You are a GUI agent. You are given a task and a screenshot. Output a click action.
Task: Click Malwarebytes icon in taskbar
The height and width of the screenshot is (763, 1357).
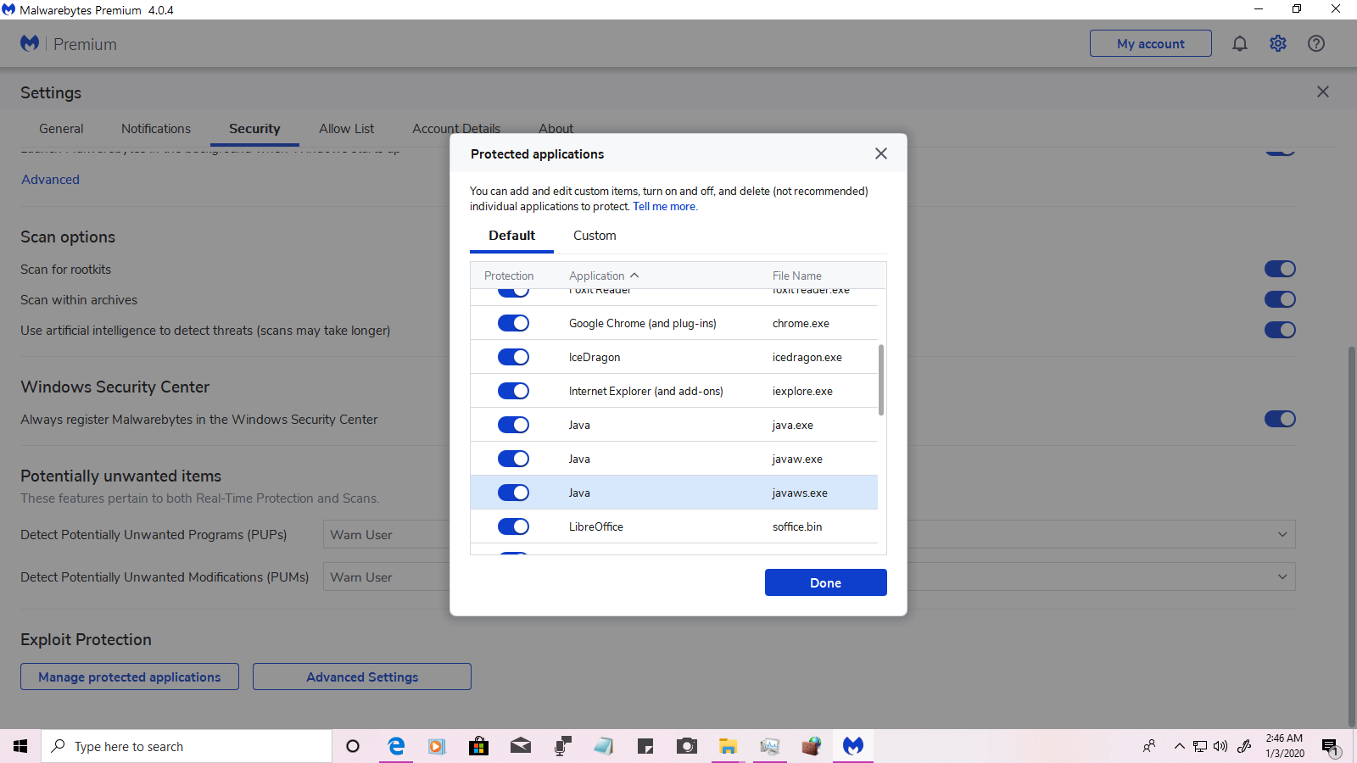[852, 746]
